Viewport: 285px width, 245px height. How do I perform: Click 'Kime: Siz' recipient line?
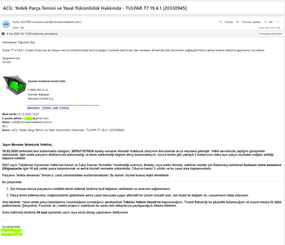(x=18, y=28)
